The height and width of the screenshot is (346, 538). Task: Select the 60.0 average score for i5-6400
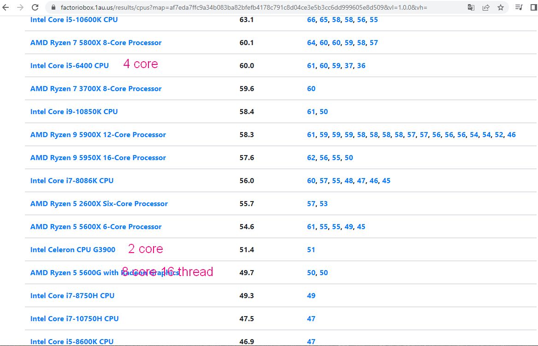point(247,65)
